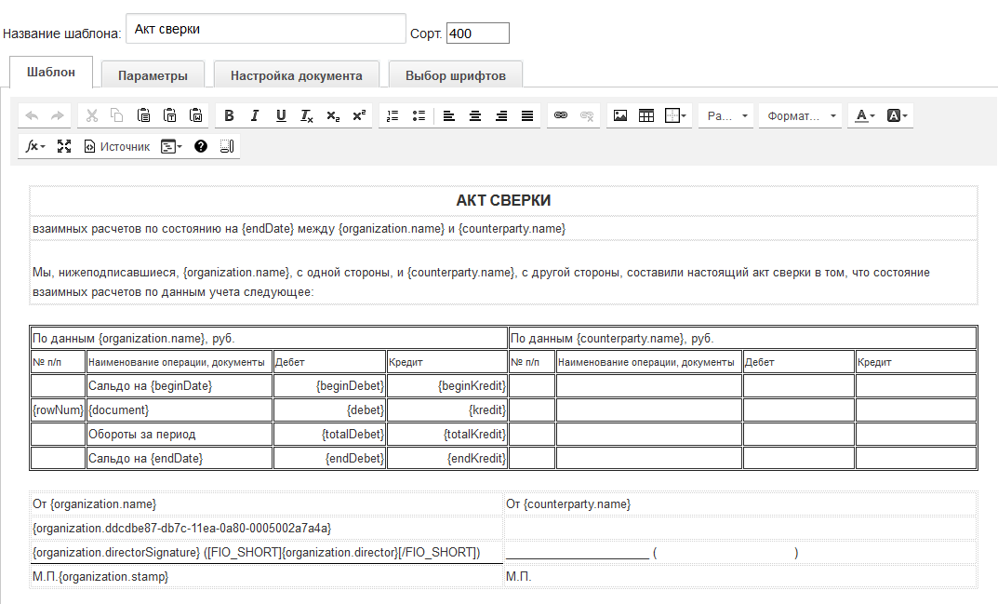Center-align the text
Screen dimensions: 998x604
pyautogui.click(x=475, y=116)
